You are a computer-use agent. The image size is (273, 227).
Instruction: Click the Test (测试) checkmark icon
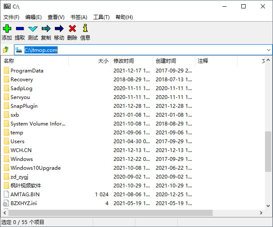coord(33,29)
